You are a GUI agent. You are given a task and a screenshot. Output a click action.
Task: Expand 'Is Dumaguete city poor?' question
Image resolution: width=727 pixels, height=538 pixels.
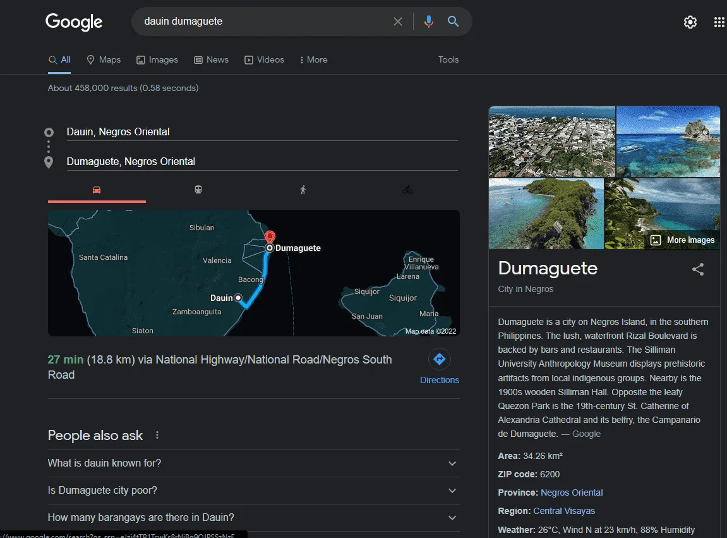(254, 490)
